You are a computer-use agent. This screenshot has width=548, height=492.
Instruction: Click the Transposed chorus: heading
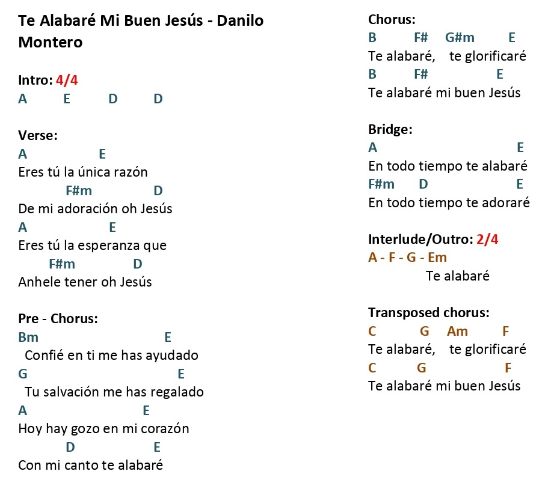[x=429, y=312]
